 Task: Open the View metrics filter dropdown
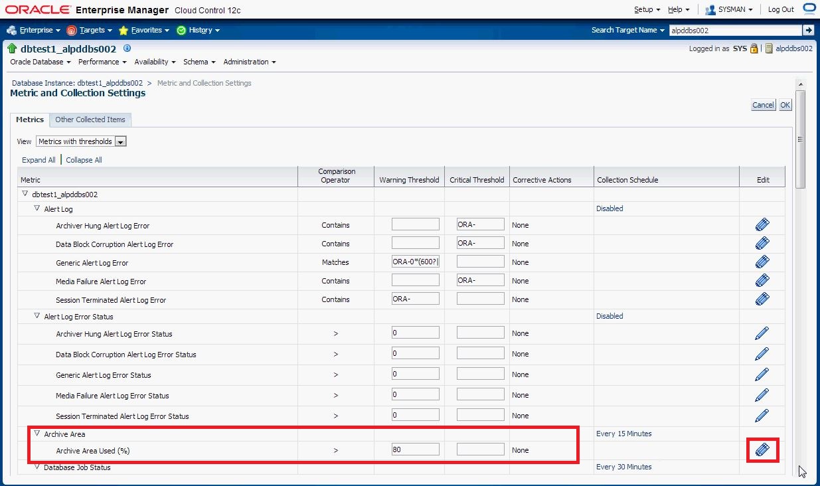coord(82,141)
